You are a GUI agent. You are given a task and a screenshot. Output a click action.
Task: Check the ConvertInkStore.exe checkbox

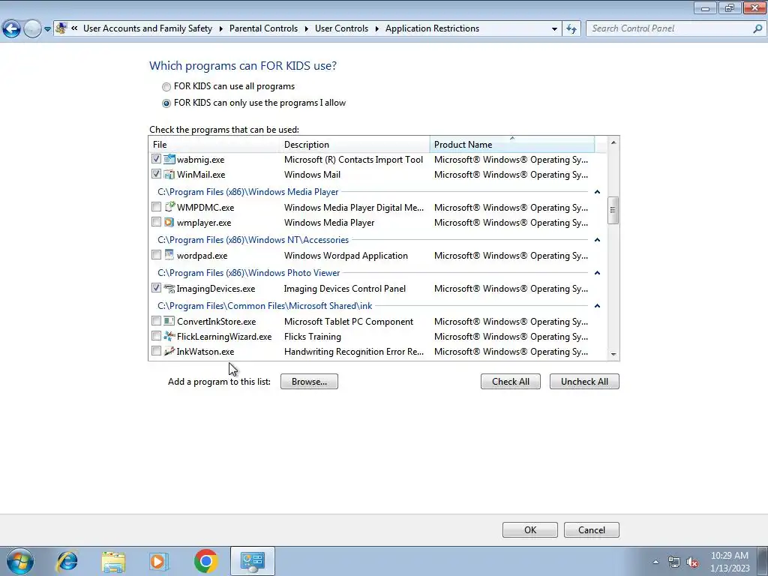click(156, 321)
